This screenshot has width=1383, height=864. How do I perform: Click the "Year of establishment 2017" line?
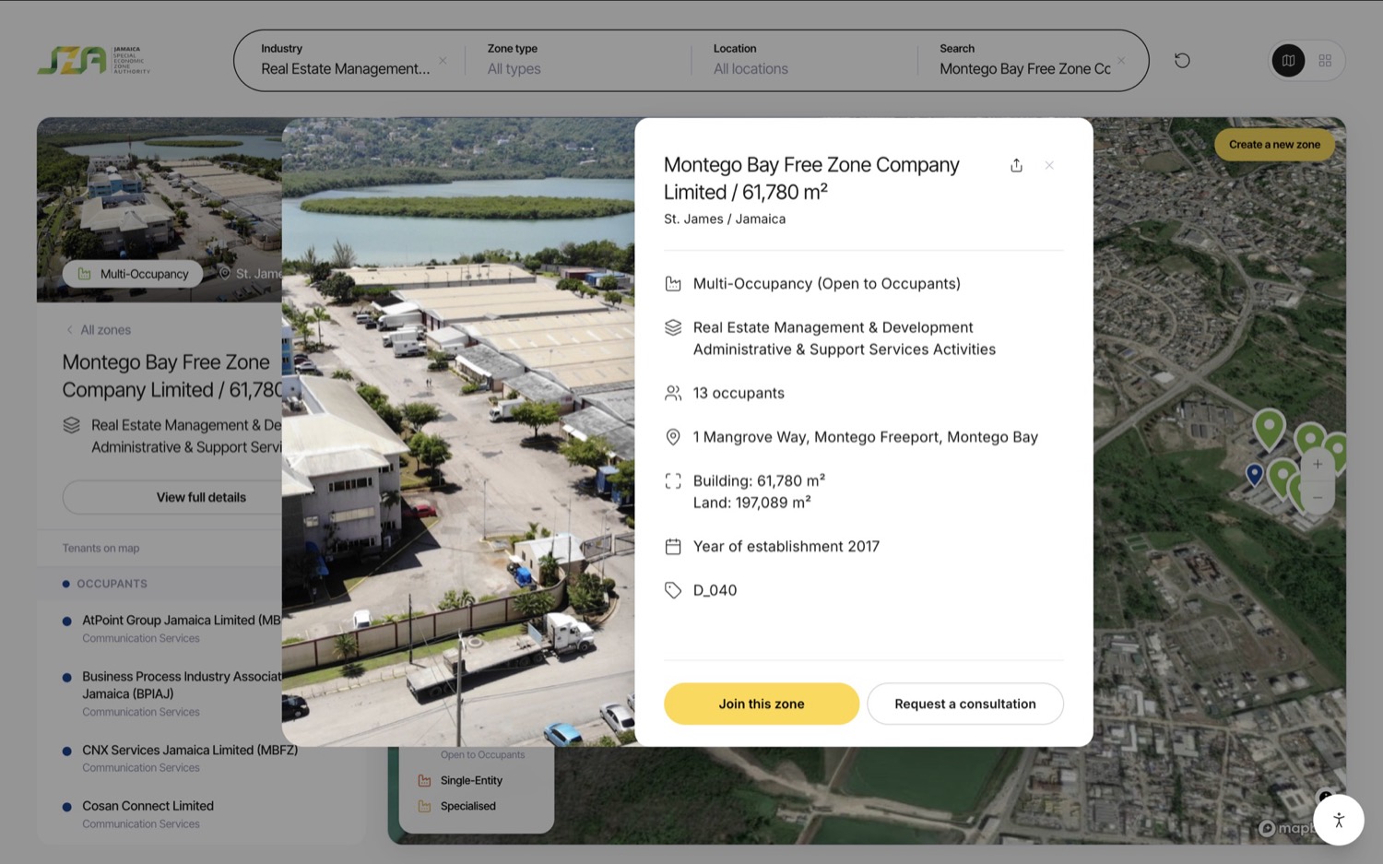click(786, 547)
